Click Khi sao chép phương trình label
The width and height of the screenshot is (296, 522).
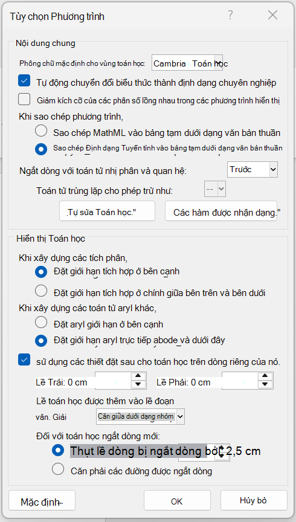coord(71,117)
